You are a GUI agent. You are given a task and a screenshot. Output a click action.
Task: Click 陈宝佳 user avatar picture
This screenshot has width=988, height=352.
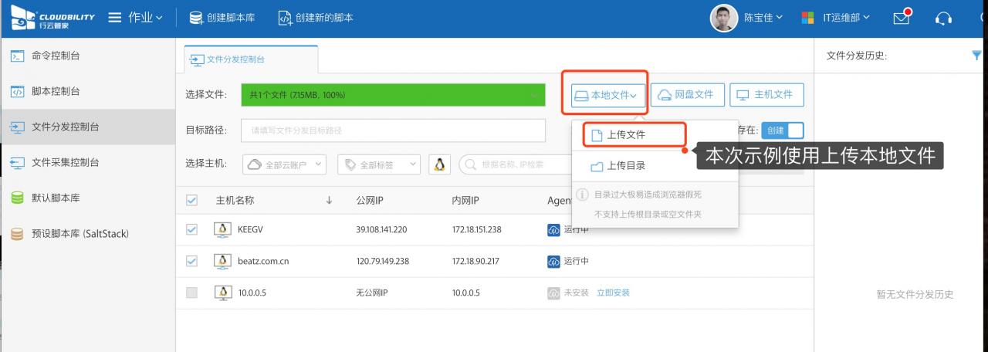coord(723,18)
